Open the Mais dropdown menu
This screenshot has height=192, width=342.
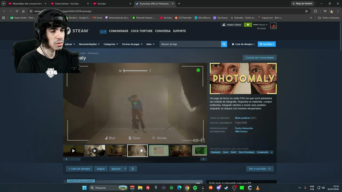click(150, 44)
